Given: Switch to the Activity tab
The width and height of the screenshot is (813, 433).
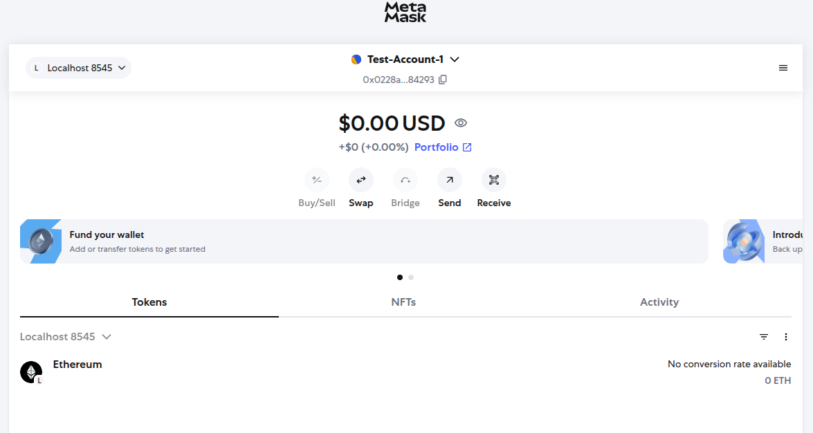Looking at the screenshot, I should (659, 302).
